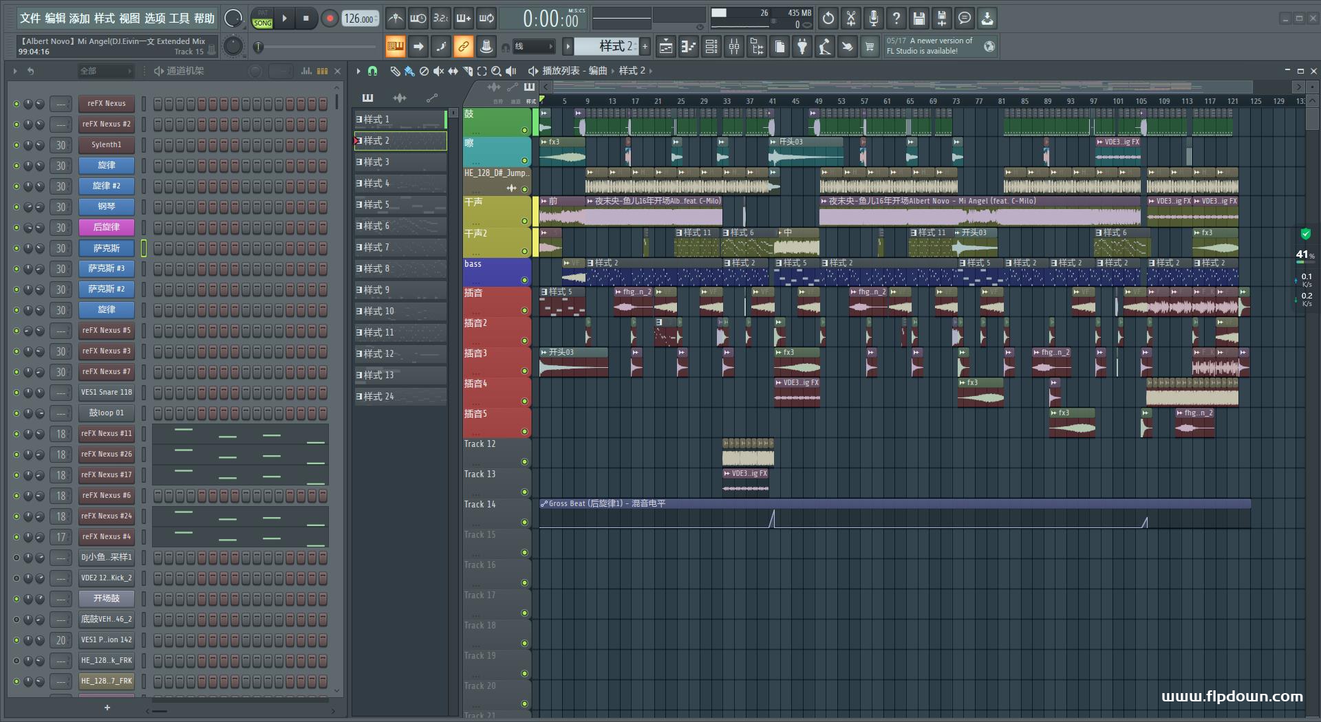Open the 线 snap selector dropdown
Viewport: 1321px width, 722px height.
pyautogui.click(x=534, y=47)
